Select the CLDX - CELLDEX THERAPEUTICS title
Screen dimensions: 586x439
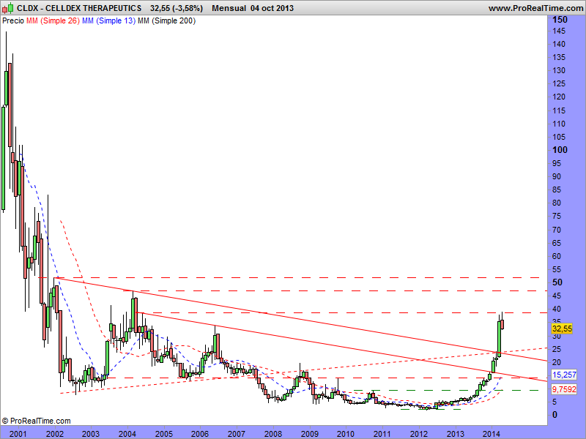(x=79, y=8)
